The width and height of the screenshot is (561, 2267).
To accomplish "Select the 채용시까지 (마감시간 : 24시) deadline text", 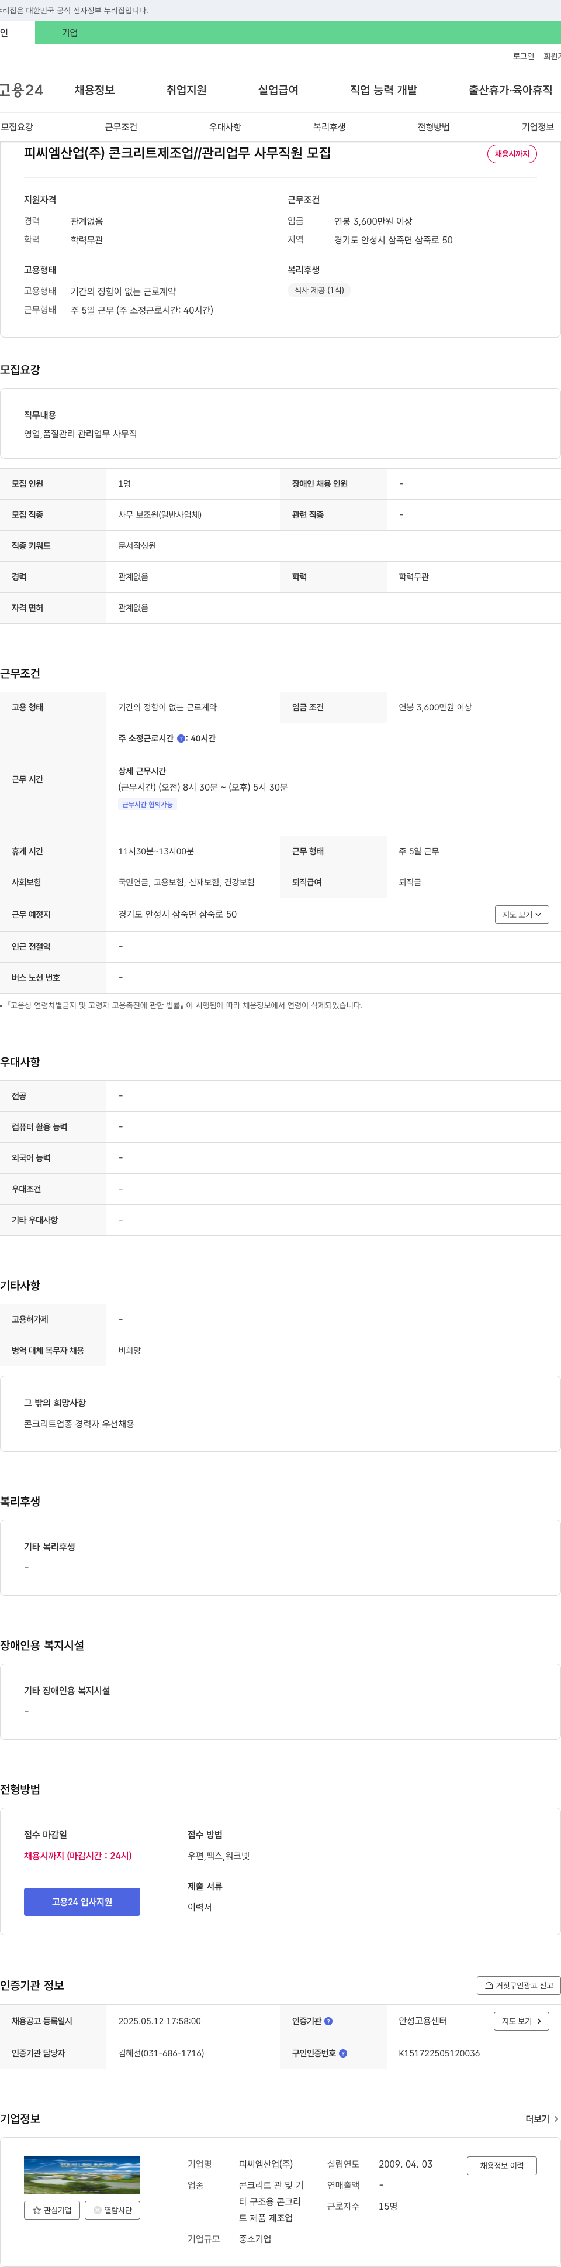I will click(x=77, y=1855).
